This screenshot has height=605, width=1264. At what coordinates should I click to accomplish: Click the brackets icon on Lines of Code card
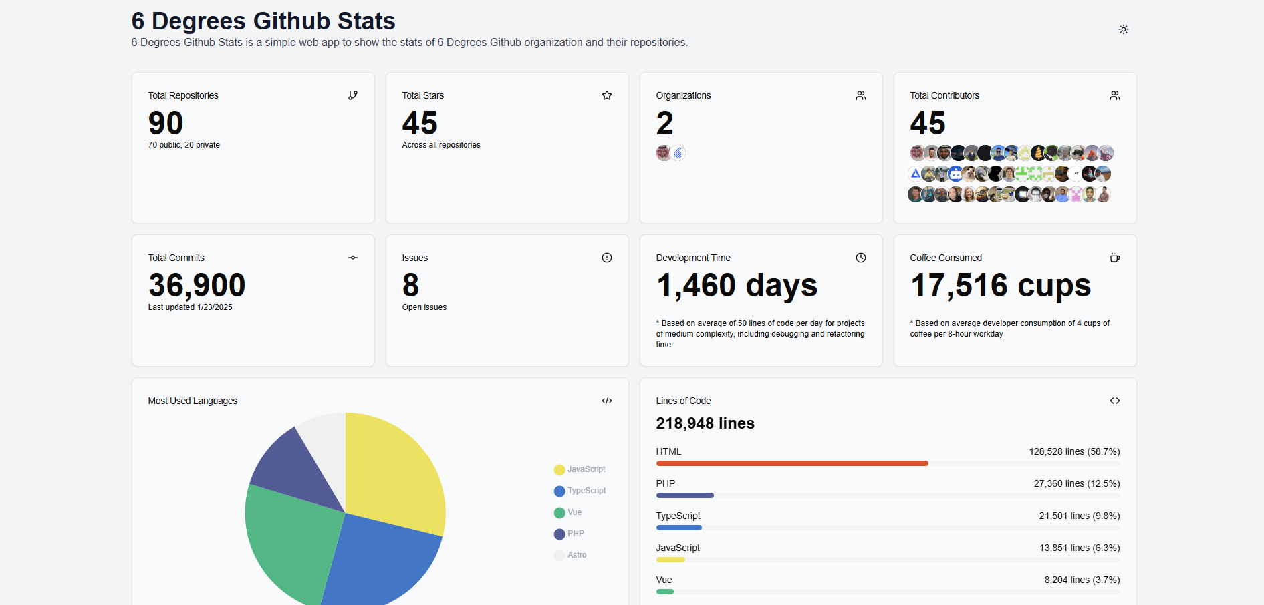tap(1114, 400)
